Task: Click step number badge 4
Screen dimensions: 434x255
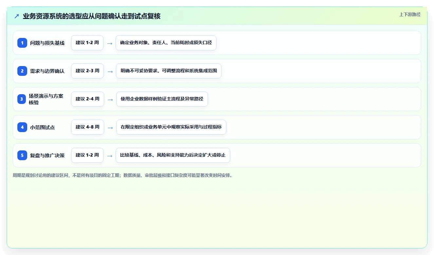Action: 22,127
